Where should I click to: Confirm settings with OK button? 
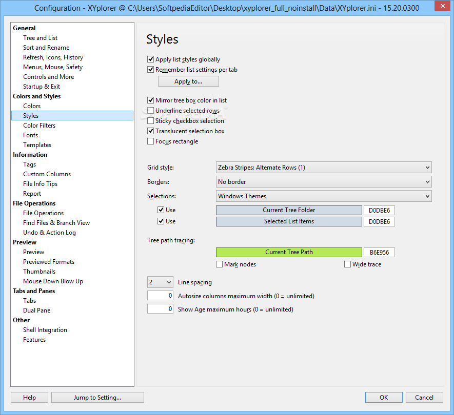384,398
